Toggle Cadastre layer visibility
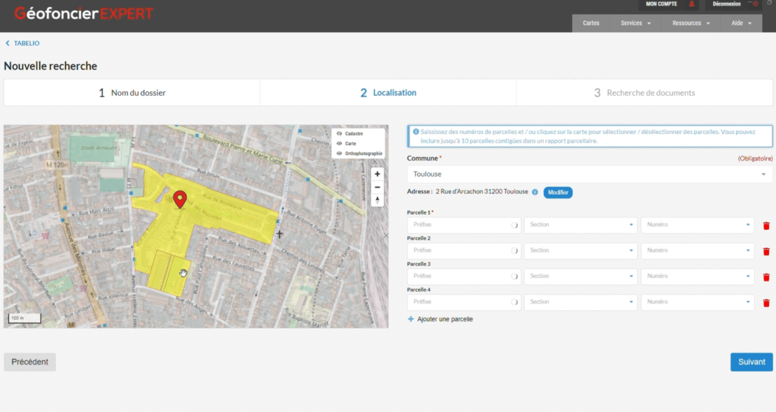 pos(339,133)
